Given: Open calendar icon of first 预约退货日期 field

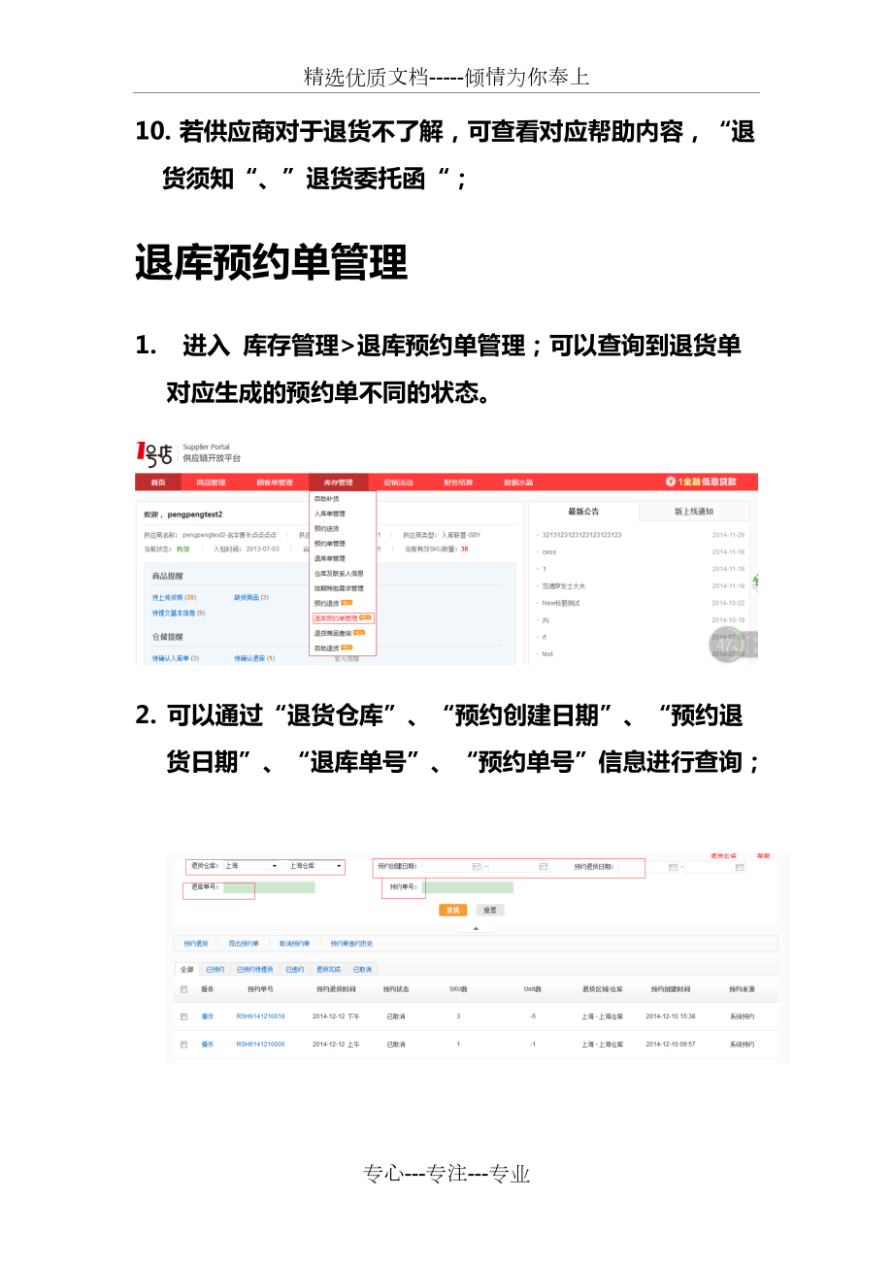Looking at the screenshot, I should tap(672, 866).
